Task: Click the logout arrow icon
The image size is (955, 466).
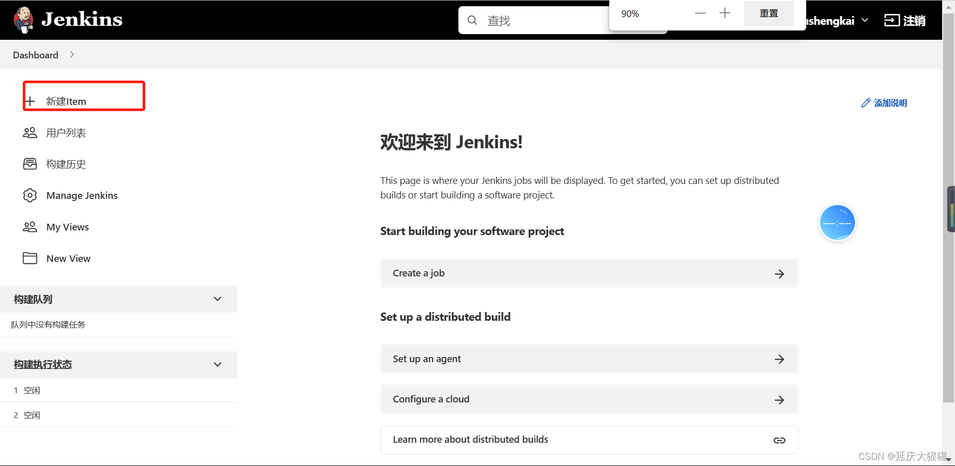Action: [892, 20]
